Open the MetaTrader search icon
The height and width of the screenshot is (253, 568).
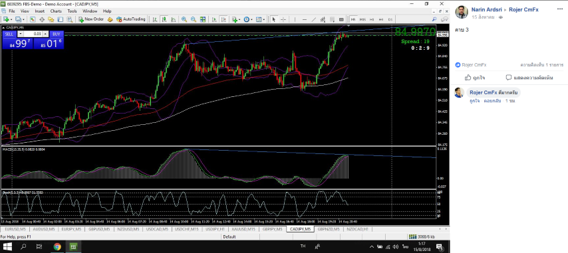click(434, 19)
